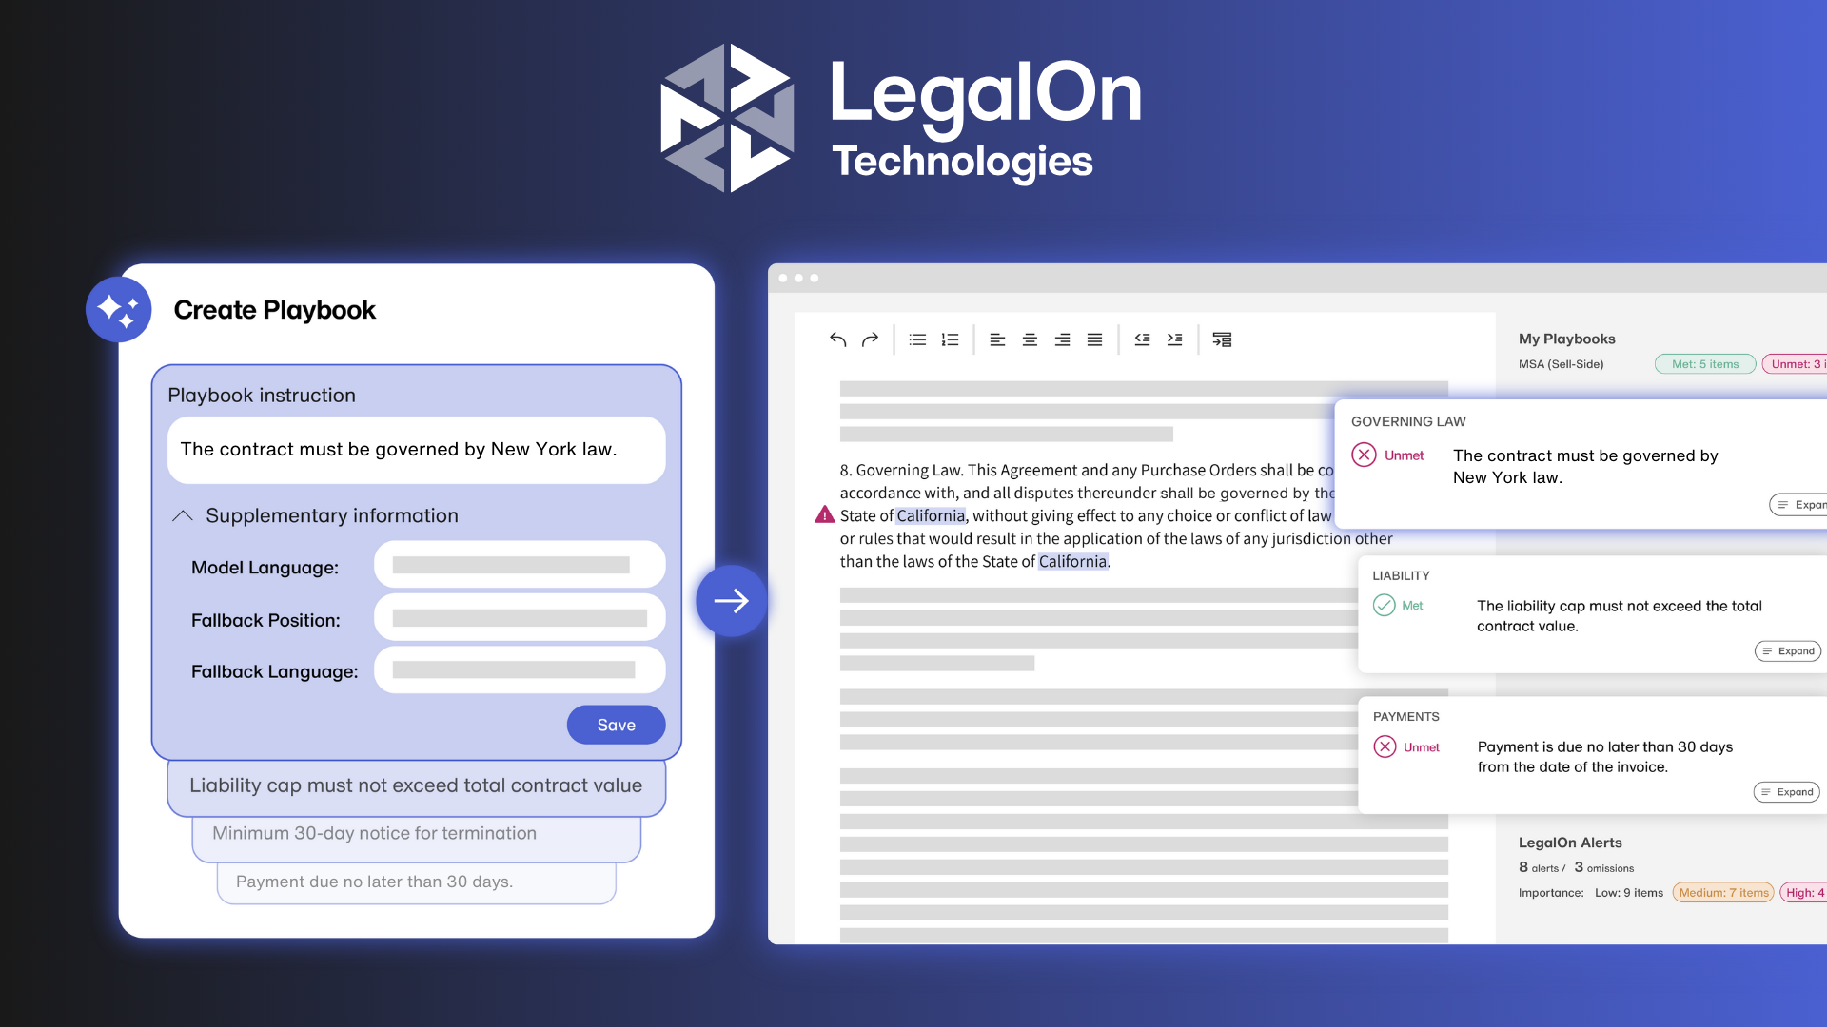The width and height of the screenshot is (1827, 1027).
Task: Click the undo arrow icon
Action: click(x=837, y=339)
